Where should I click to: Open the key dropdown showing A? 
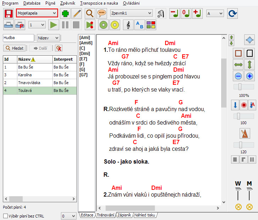click(215, 13)
